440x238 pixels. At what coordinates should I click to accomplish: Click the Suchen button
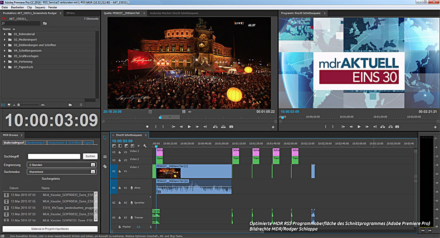click(90, 156)
